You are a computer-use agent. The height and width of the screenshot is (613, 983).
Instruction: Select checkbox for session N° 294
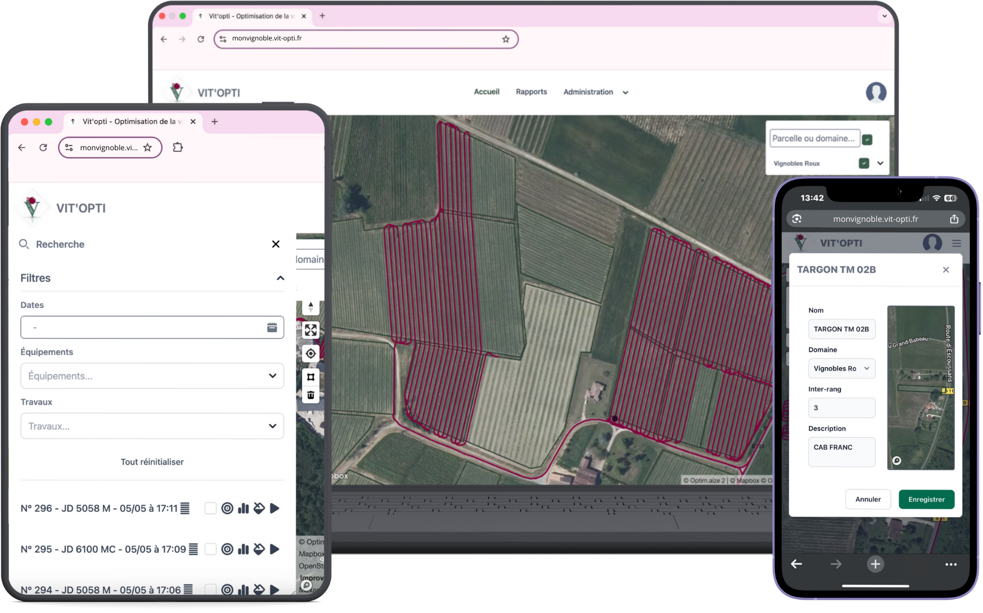point(210,590)
